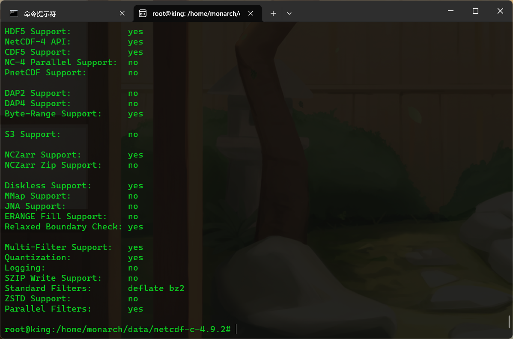Click 'MMap Support:' text
The height and width of the screenshot is (339, 513).
[38, 196]
